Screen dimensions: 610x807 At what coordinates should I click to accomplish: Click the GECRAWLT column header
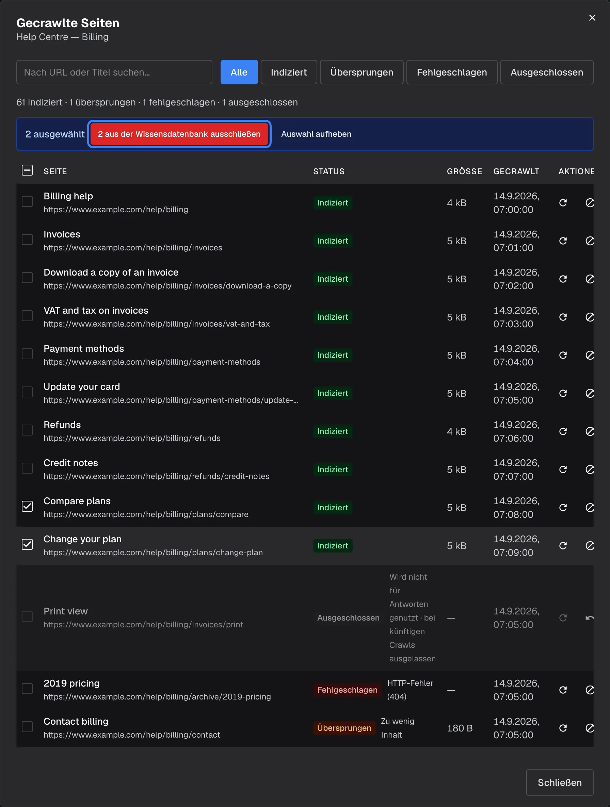point(516,171)
